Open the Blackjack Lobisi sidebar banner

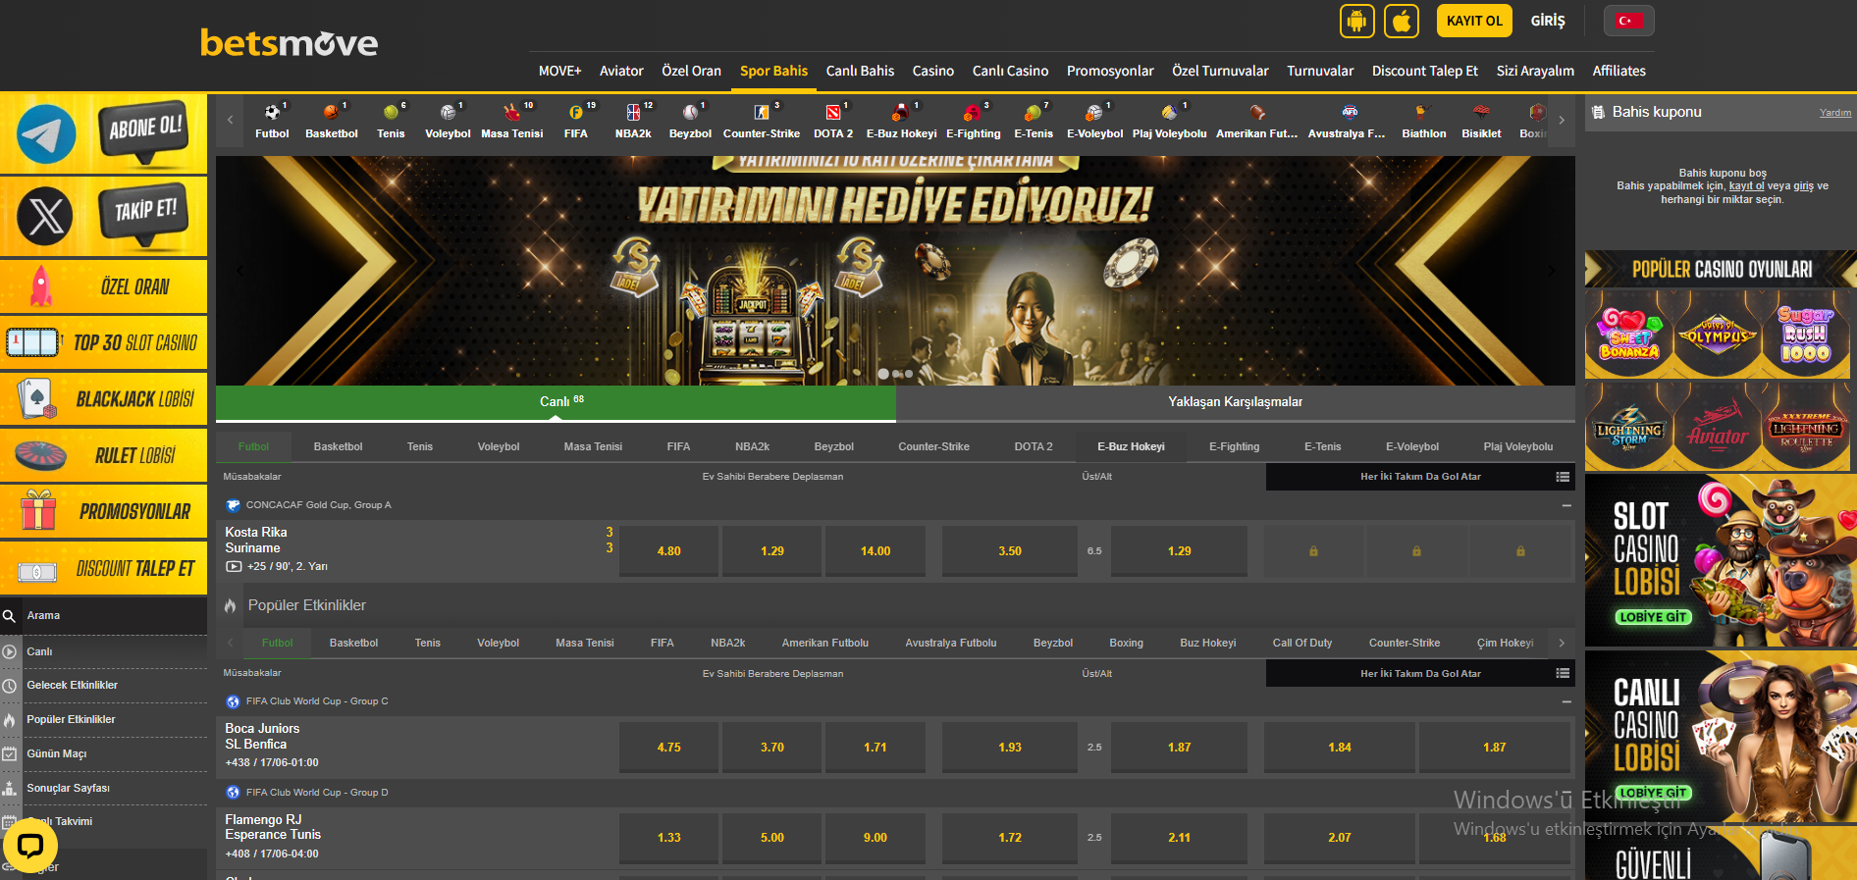[x=104, y=399]
